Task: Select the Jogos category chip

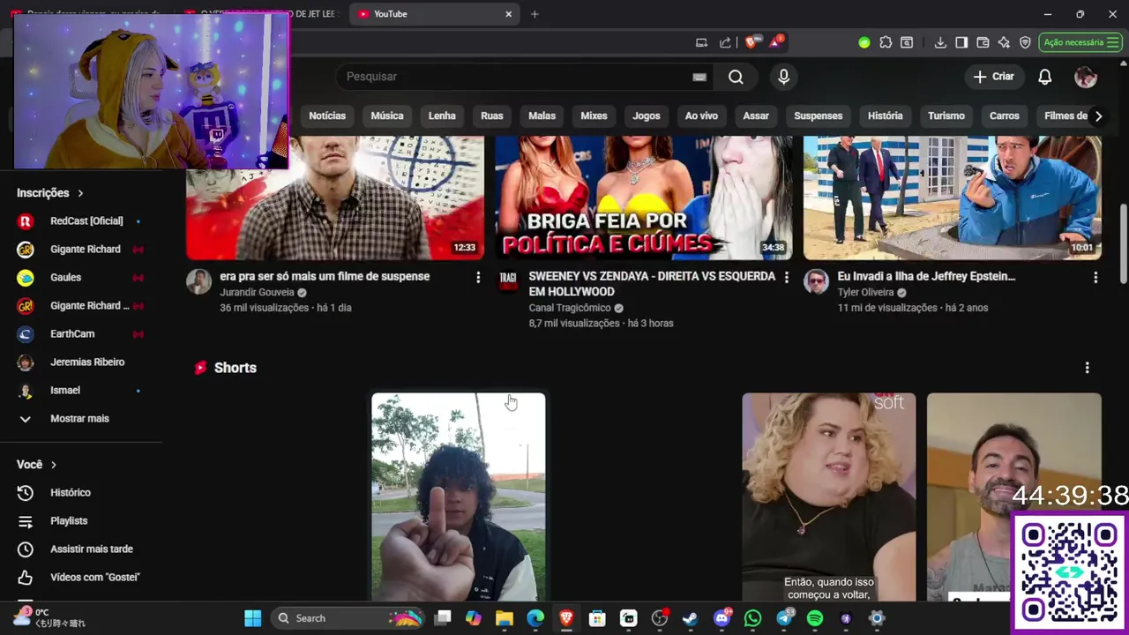Action: coord(647,116)
